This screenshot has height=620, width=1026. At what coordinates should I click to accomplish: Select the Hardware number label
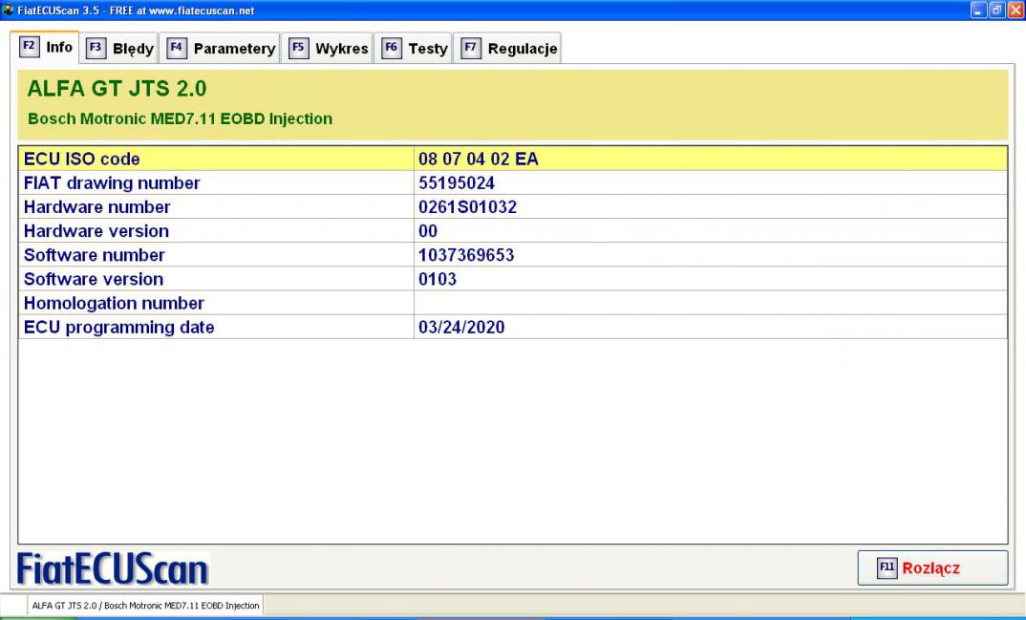[x=96, y=207]
